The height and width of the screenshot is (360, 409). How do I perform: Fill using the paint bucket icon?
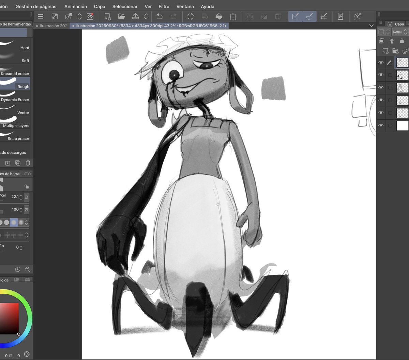(x=219, y=16)
